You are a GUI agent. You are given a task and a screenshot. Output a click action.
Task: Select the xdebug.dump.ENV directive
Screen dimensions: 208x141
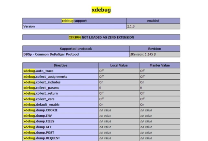[60, 116]
